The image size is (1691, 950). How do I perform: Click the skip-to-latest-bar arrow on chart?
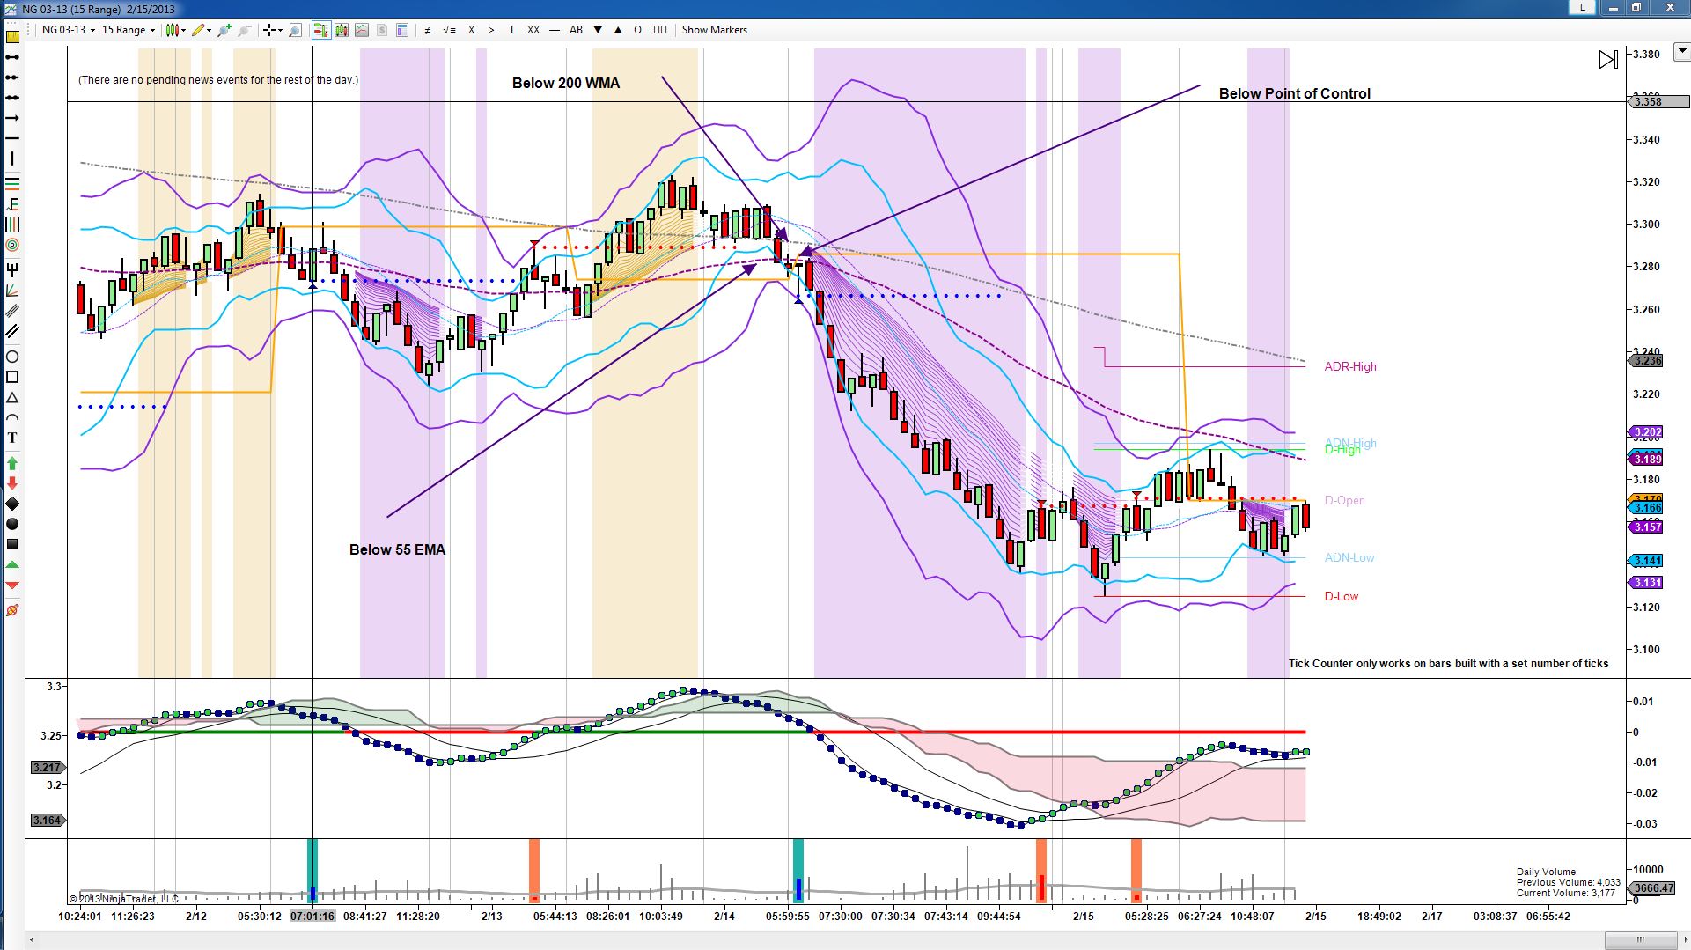click(1608, 60)
